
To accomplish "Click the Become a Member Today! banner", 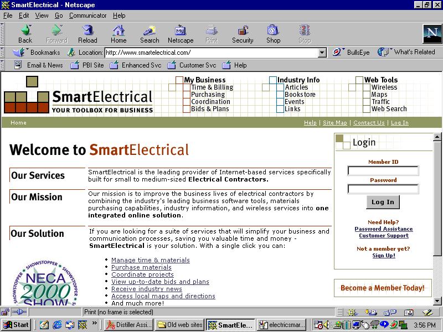I will coord(383,288).
